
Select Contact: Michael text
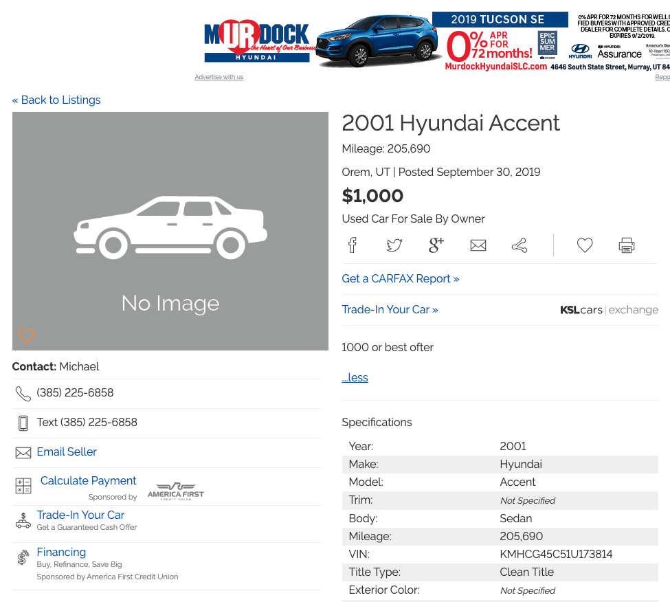tap(56, 366)
